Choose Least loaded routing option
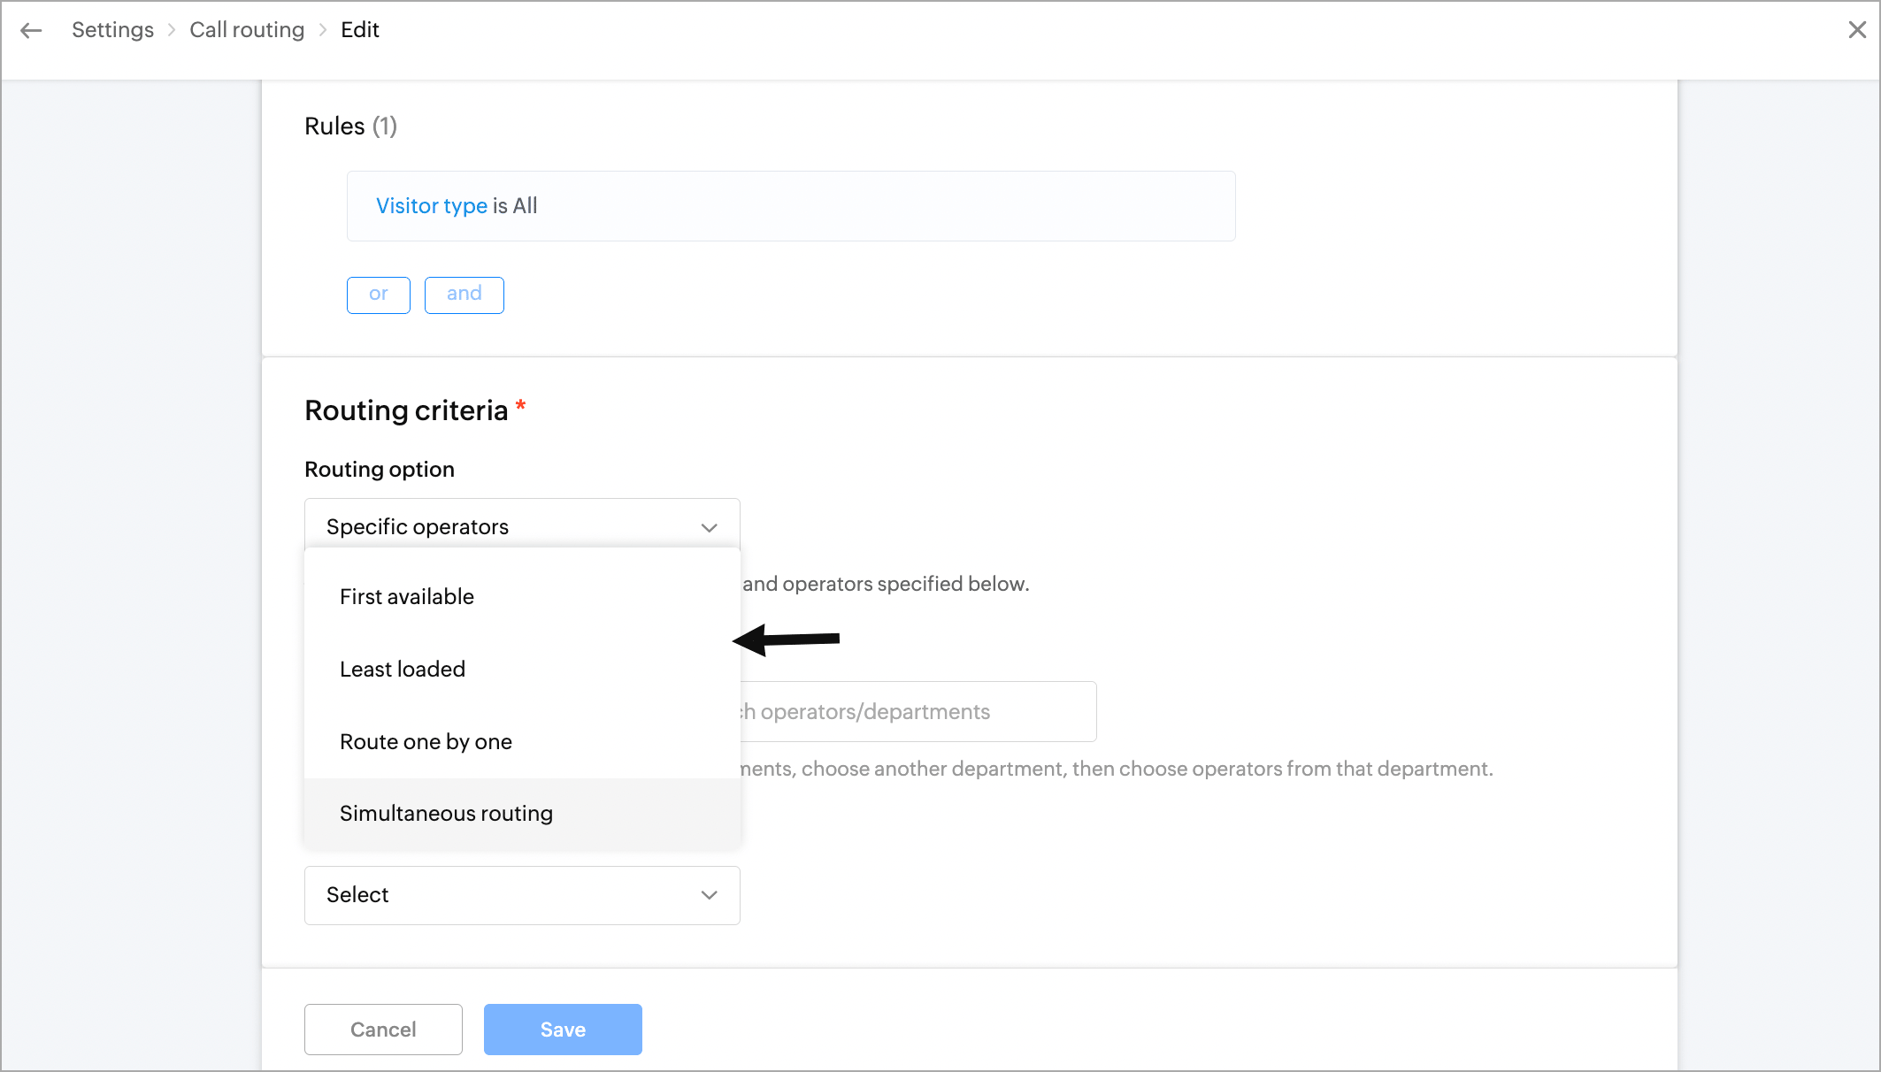Image resolution: width=1881 pixels, height=1072 pixels. [403, 670]
